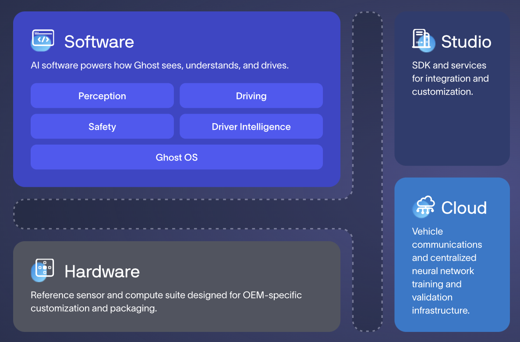Click the Studio heading

(466, 42)
